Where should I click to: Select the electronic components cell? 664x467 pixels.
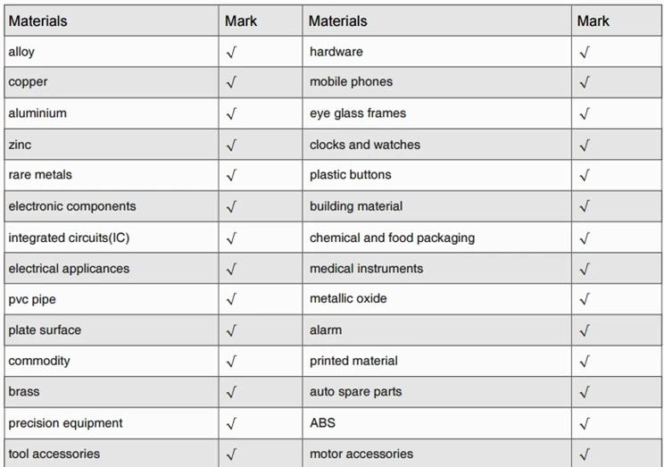(72, 206)
